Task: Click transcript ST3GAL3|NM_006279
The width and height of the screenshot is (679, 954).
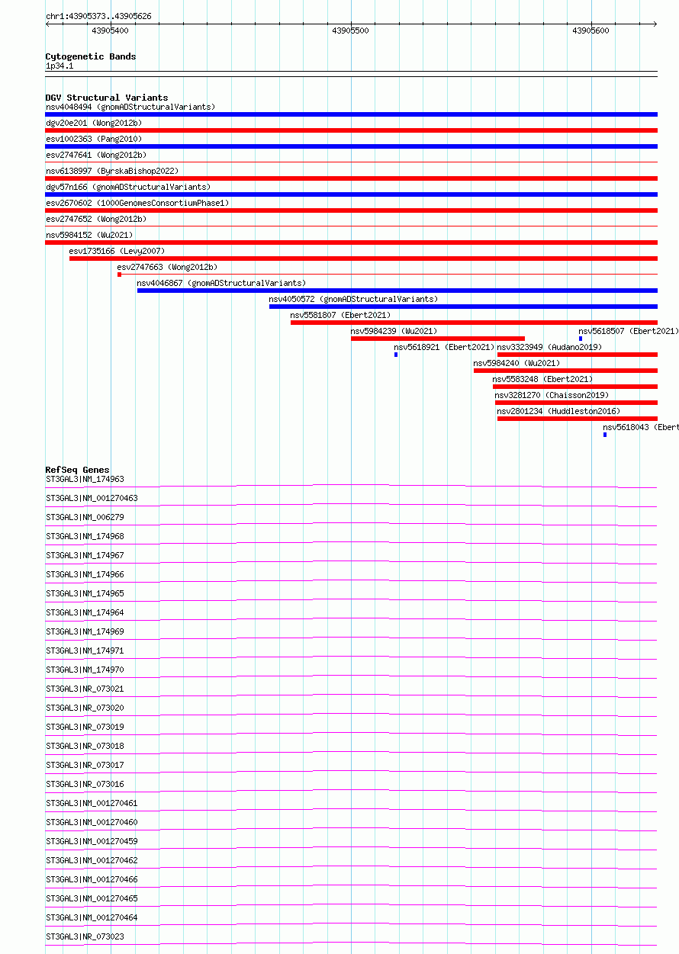Action: (x=85, y=517)
